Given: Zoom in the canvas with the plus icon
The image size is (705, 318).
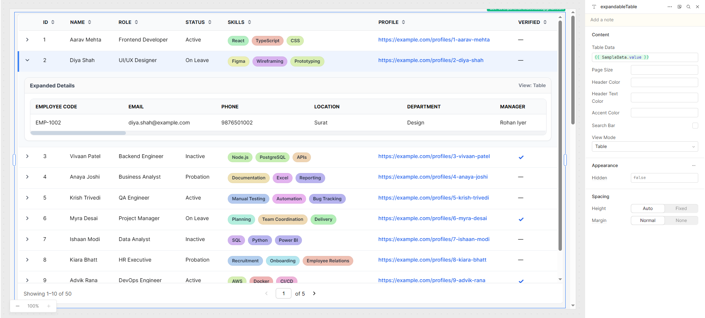Looking at the screenshot, I should point(49,306).
